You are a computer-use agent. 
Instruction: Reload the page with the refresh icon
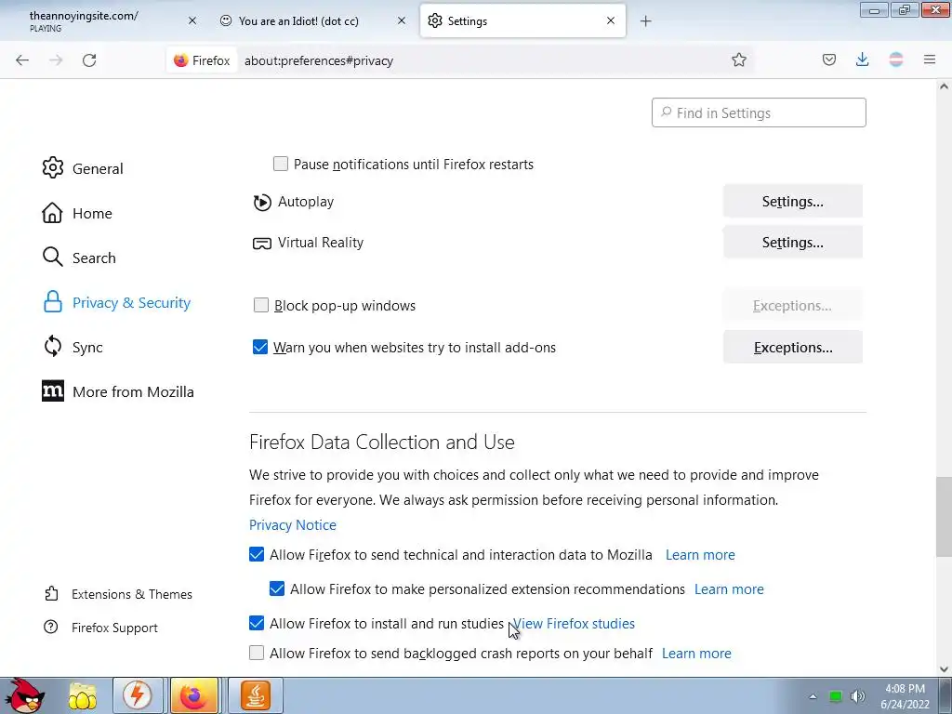point(89,60)
